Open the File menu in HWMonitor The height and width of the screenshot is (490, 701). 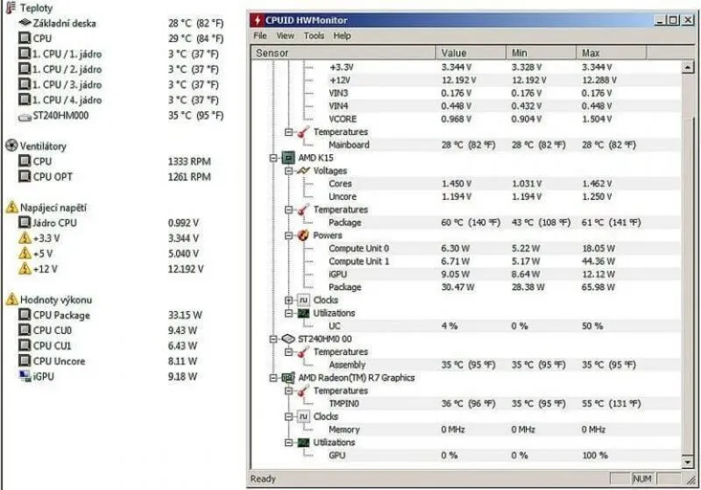259,36
